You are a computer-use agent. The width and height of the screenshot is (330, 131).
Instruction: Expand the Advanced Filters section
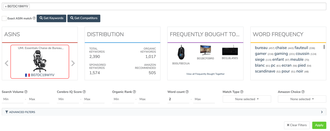[164, 112]
